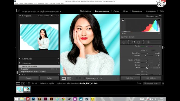This screenshot has height=101, width=180.
Task: Clear the Historique panel with X
Action: pos(58,63)
